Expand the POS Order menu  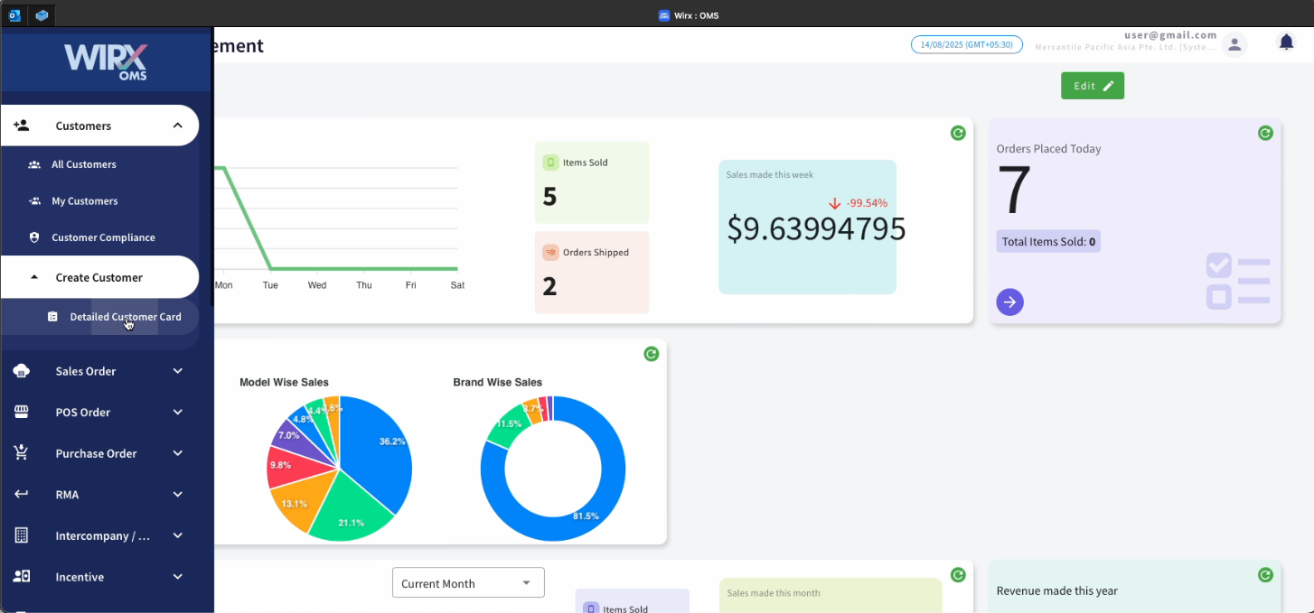point(99,413)
